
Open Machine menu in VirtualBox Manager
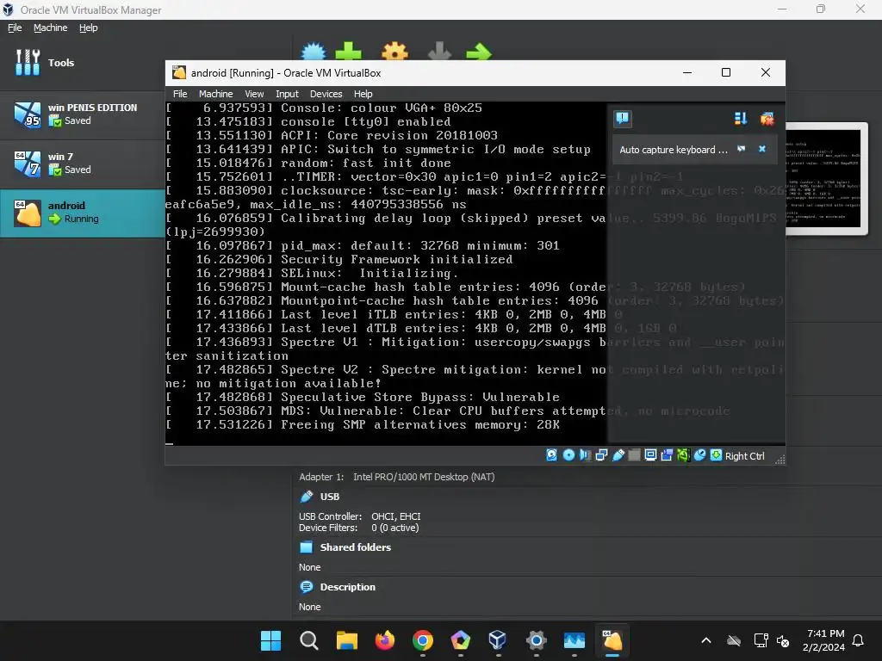[50, 28]
